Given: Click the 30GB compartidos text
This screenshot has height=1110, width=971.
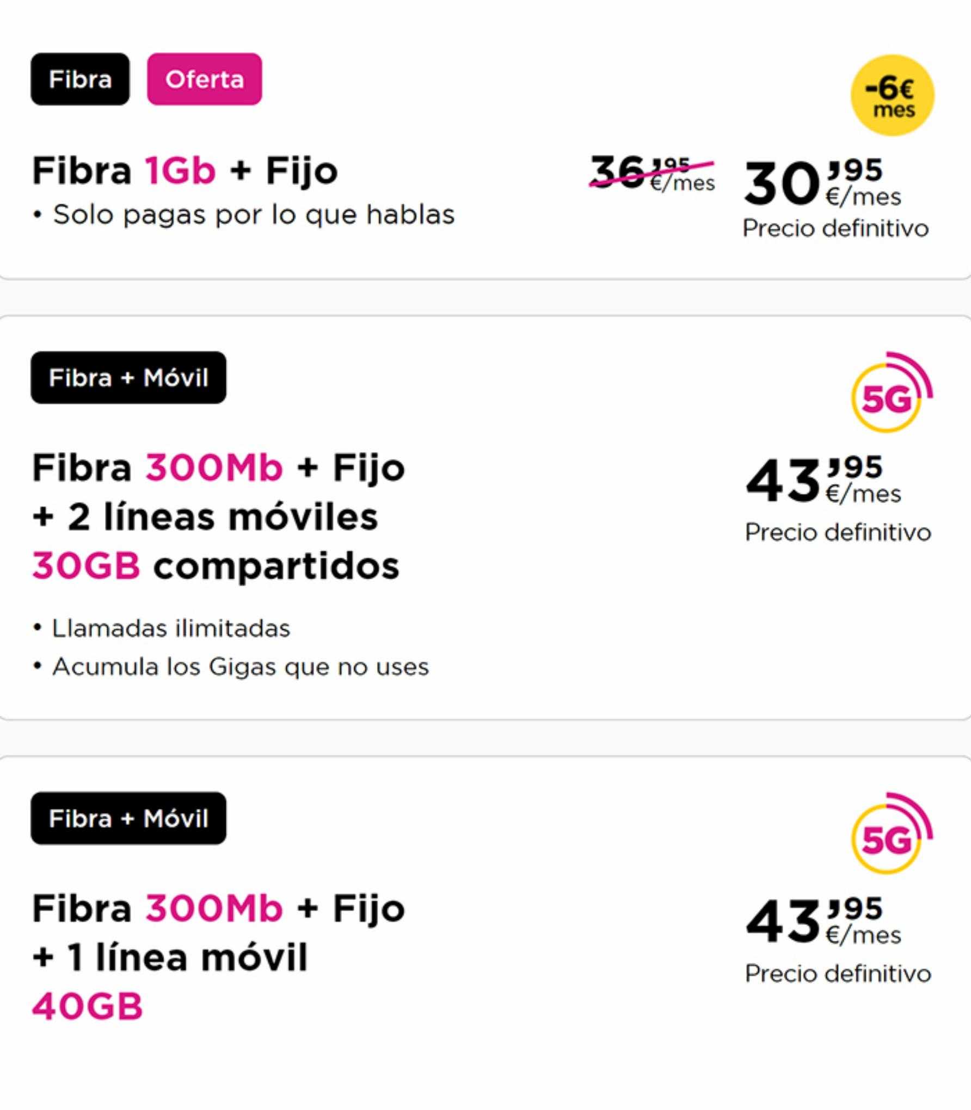Looking at the screenshot, I should click(216, 566).
